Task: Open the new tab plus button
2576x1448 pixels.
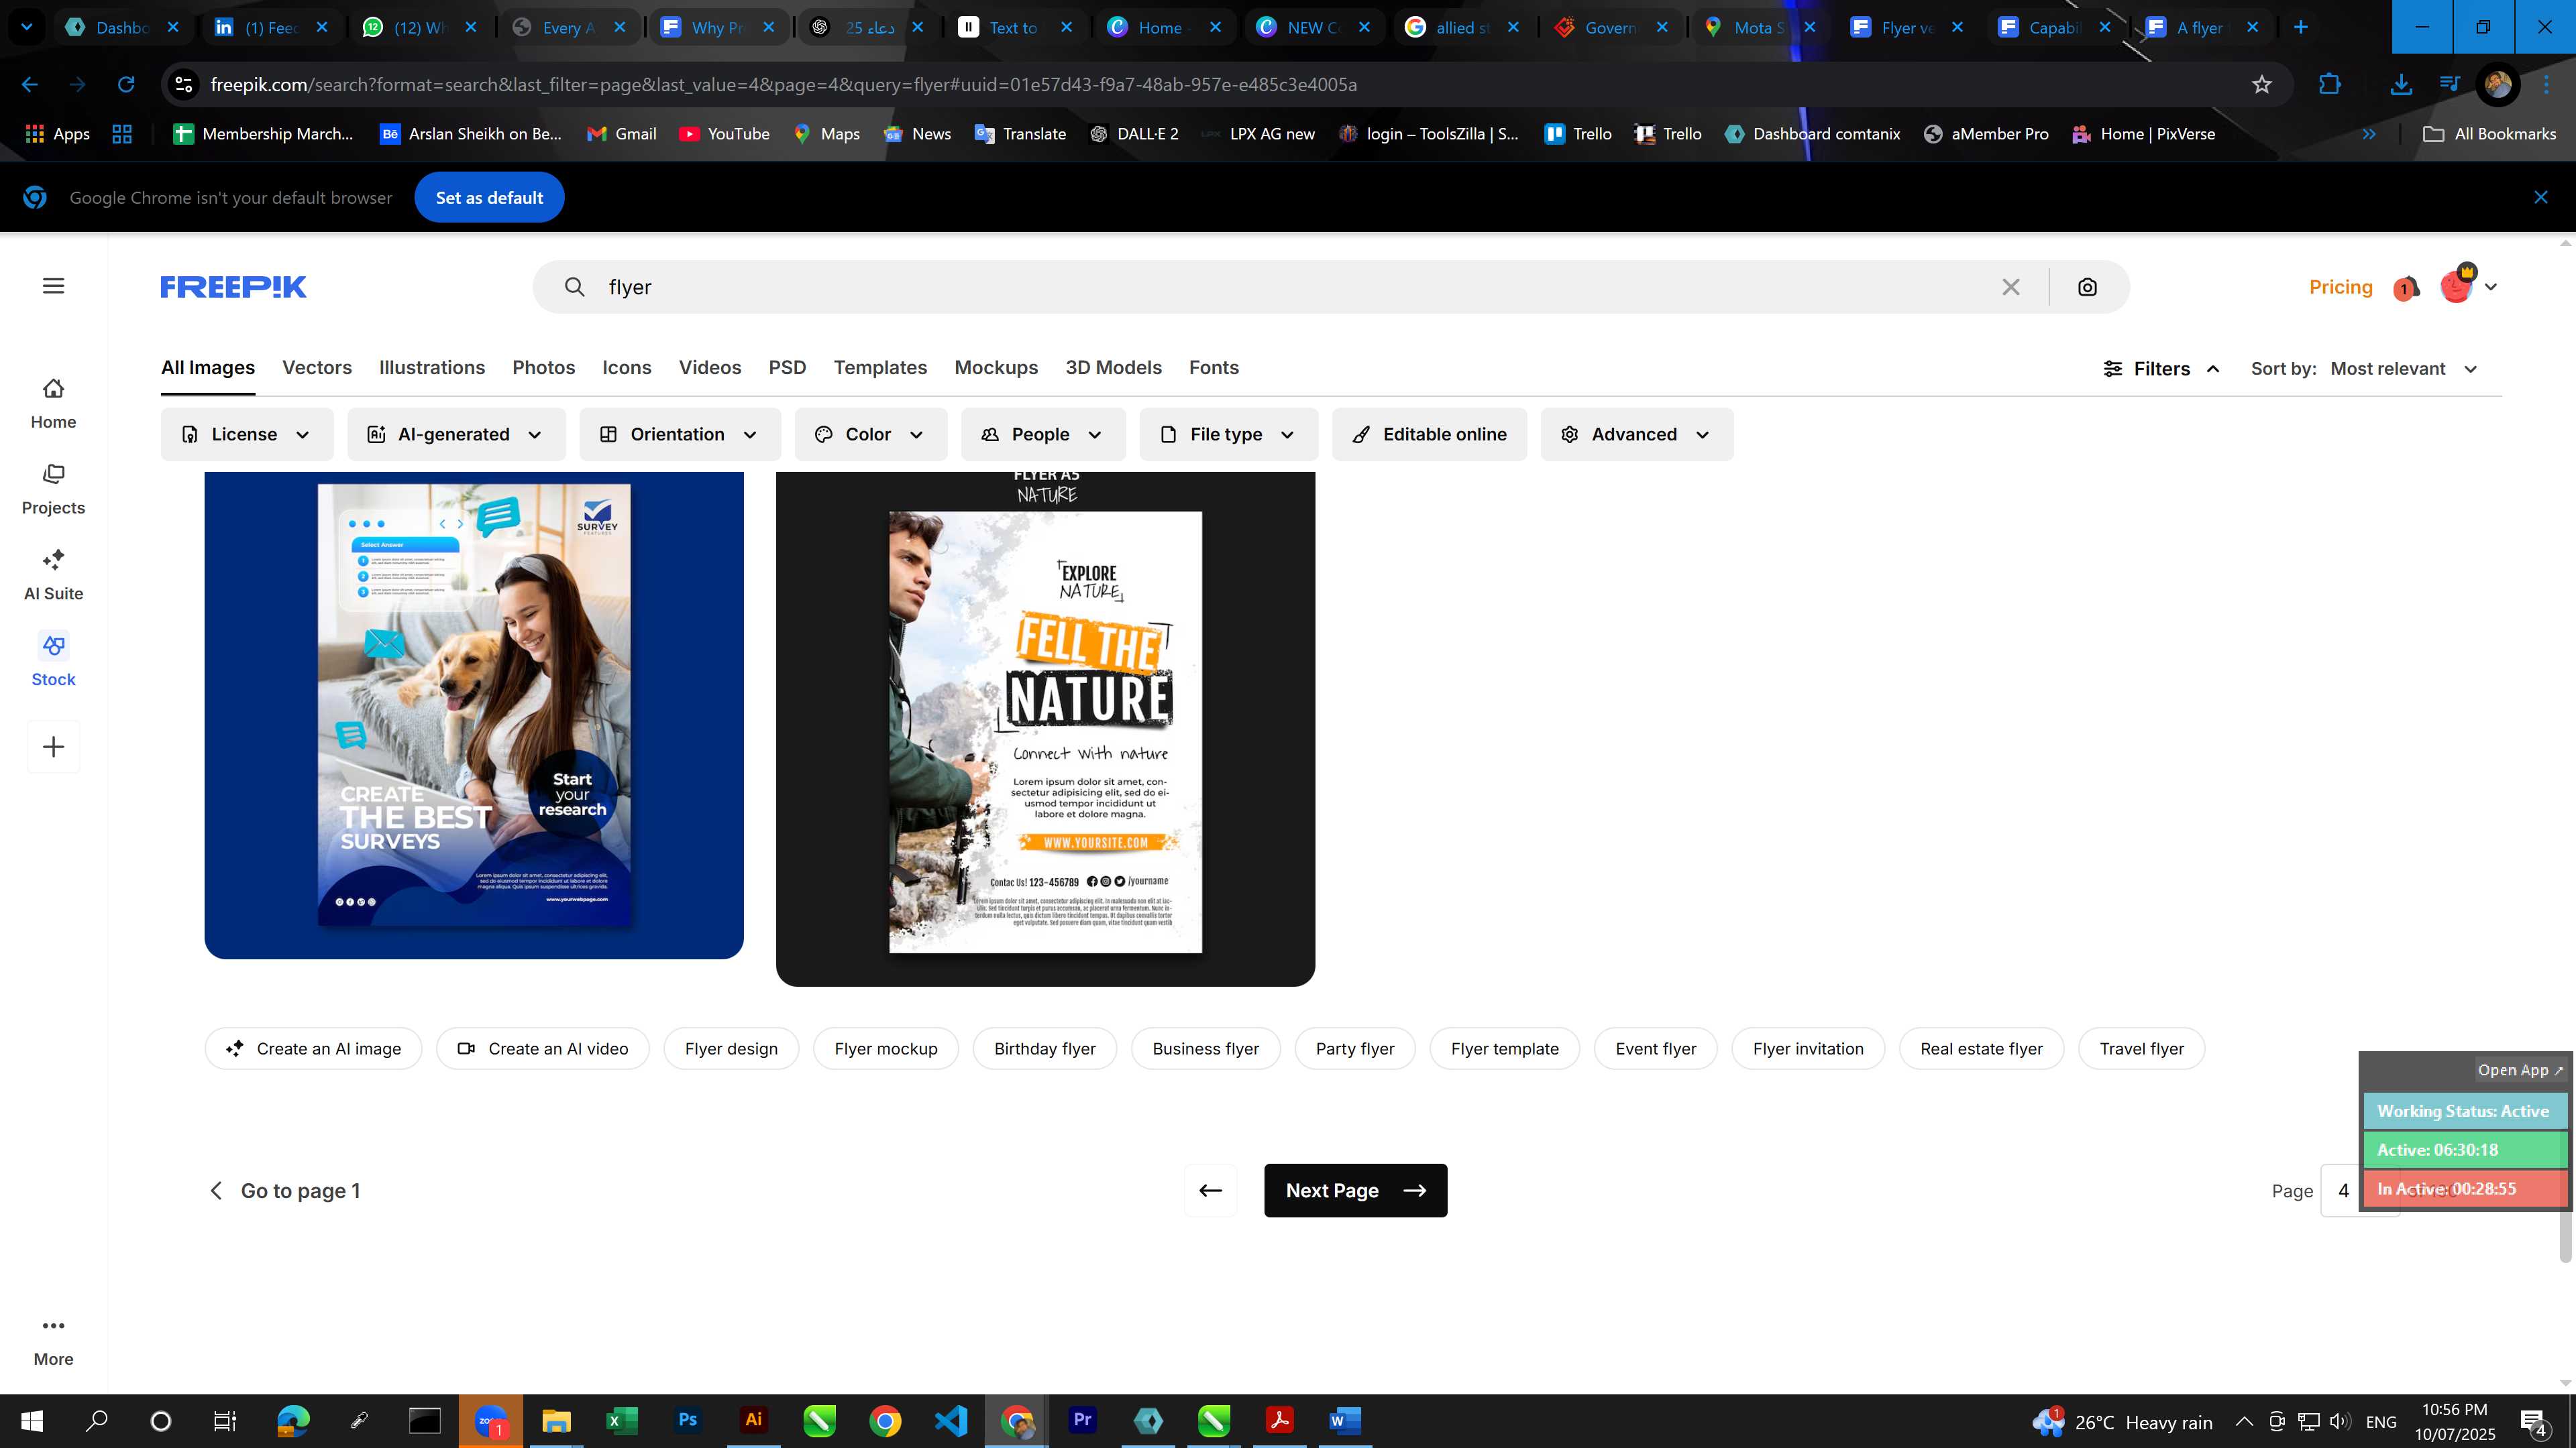Action: pos(2300,27)
